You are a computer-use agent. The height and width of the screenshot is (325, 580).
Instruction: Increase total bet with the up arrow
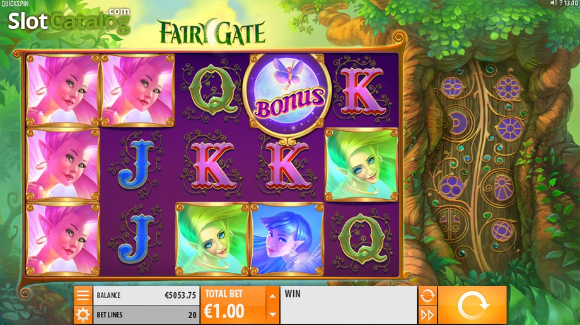[272, 296]
